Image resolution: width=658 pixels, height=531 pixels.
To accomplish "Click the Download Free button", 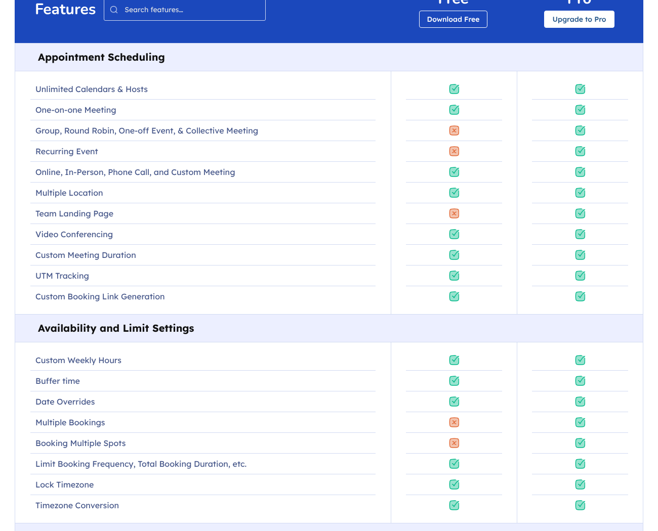I will tap(453, 19).
